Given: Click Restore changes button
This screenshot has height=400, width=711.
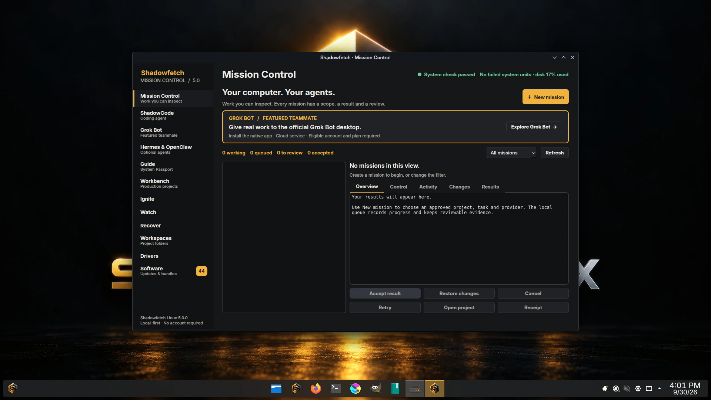Looking at the screenshot, I should (x=459, y=293).
